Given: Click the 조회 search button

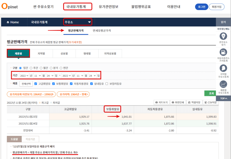Looking at the screenshot, I should [210, 93].
